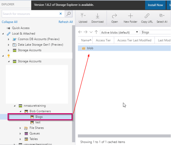
Task: Click the File Shares icon
Action: click(26, 128)
